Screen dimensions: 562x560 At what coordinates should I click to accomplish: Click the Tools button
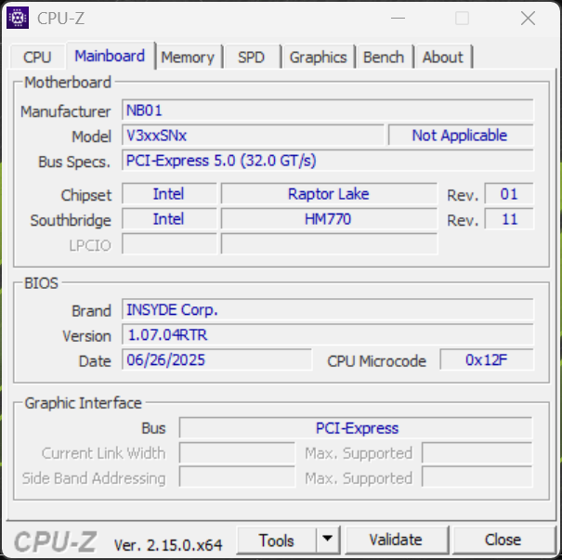(277, 540)
